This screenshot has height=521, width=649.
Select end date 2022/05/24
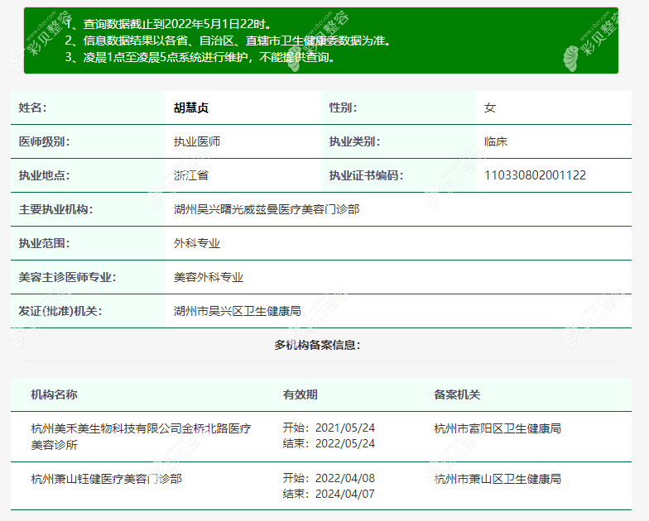pos(345,443)
